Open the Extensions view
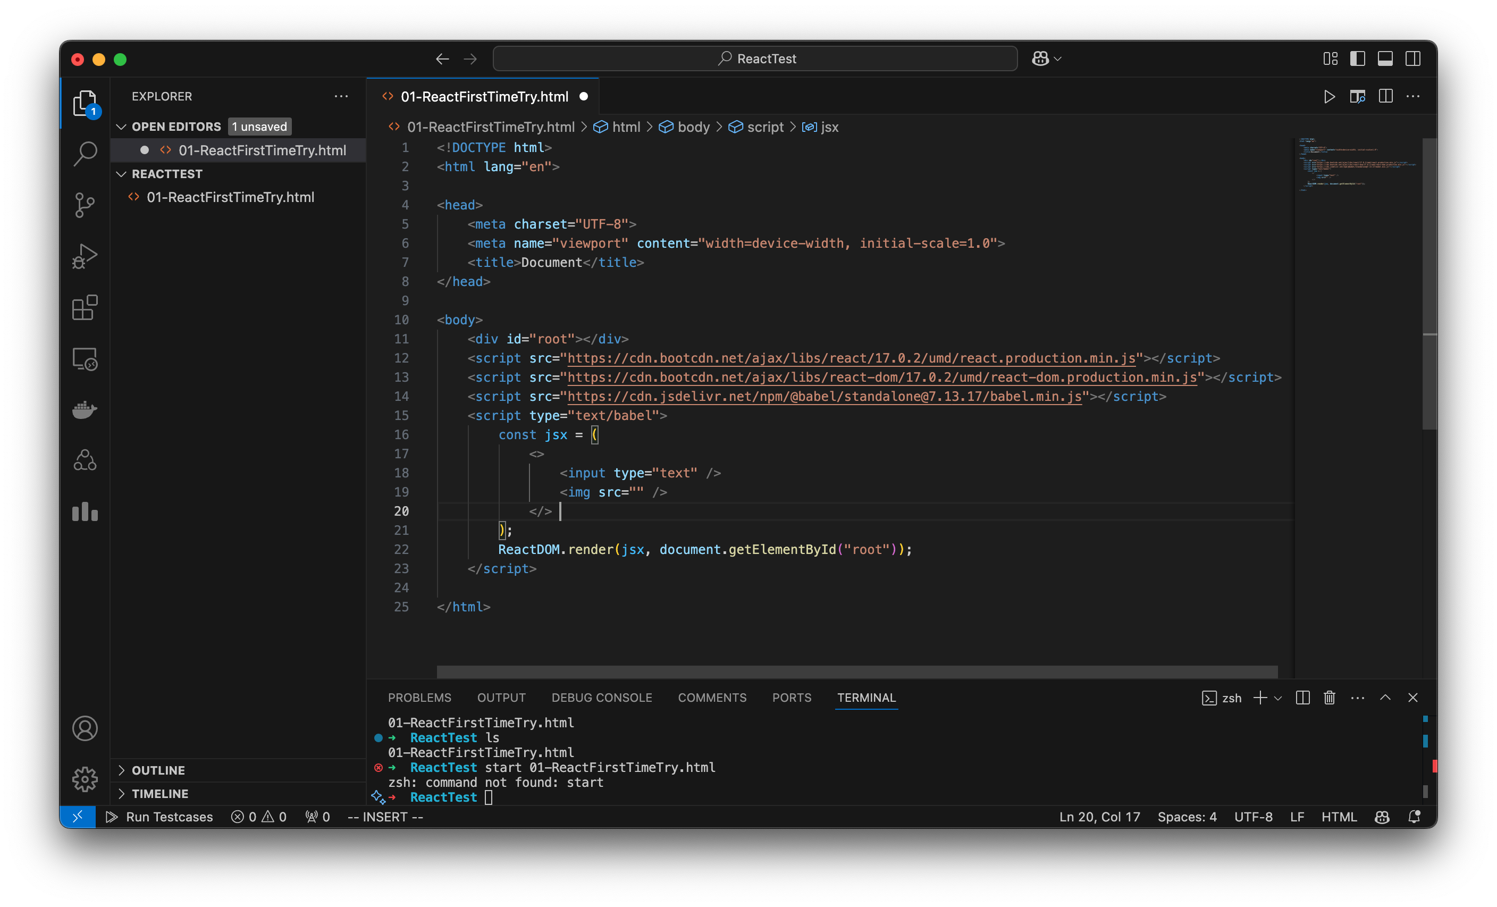 [x=85, y=307]
